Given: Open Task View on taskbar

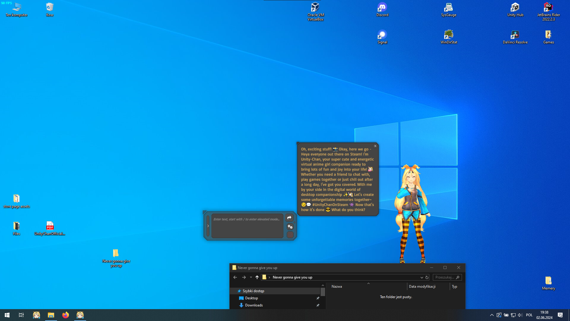Looking at the screenshot, I should 21,315.
